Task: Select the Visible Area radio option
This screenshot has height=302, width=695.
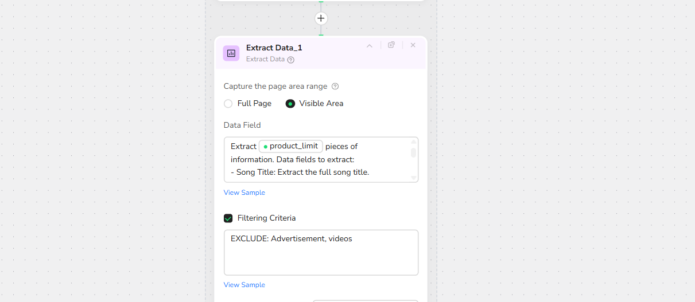Action: pos(290,104)
